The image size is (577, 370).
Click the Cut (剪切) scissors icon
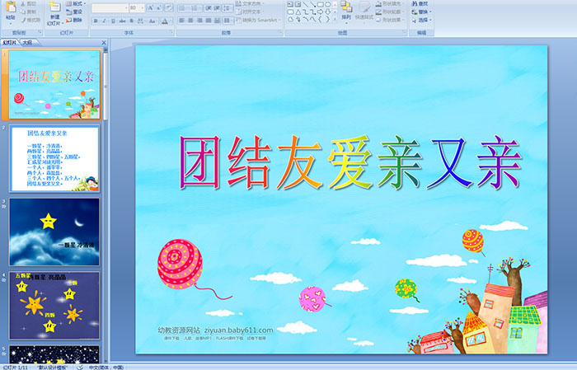click(23, 3)
